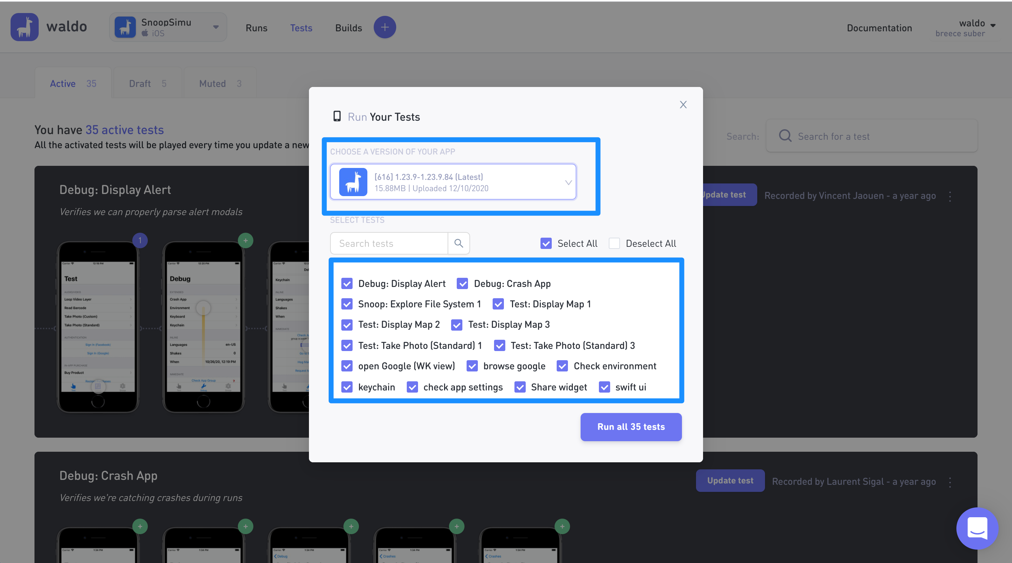The height and width of the screenshot is (563, 1012).
Task: Open the SnoopSimu app selector dropdown
Action: pyautogui.click(x=168, y=27)
